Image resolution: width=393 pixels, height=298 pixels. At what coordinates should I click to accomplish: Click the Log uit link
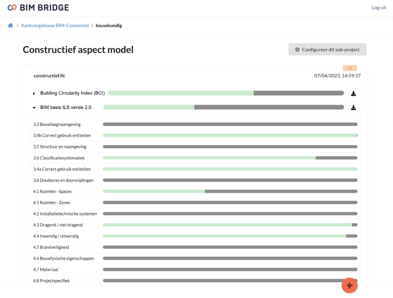click(x=378, y=7)
